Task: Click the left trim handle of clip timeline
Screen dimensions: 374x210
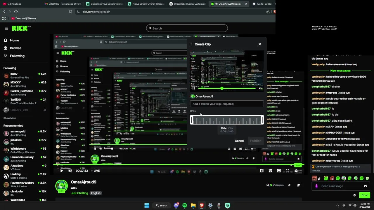Action: (x=192, y=120)
